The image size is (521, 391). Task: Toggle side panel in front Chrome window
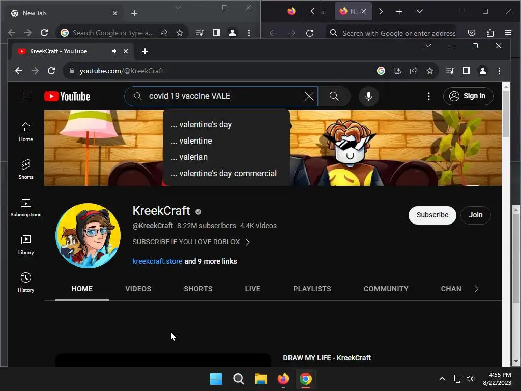[x=466, y=71]
